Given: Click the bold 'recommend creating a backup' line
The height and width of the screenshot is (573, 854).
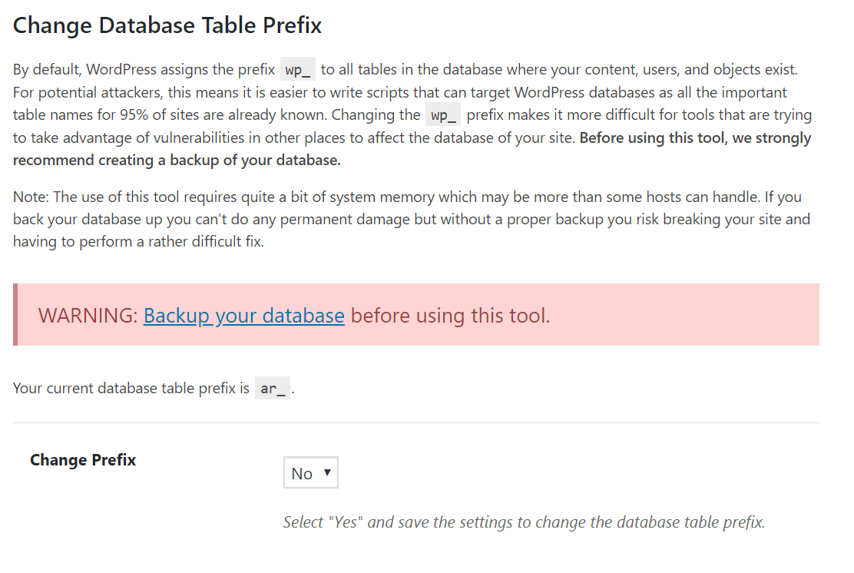Looking at the screenshot, I should pos(177,160).
